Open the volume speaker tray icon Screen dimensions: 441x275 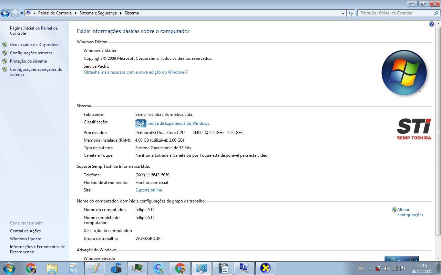(387, 268)
